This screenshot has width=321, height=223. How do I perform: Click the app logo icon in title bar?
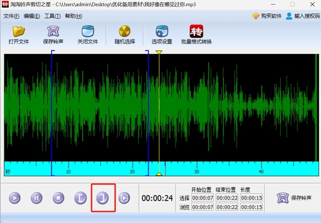pyautogui.click(x=5, y=4)
